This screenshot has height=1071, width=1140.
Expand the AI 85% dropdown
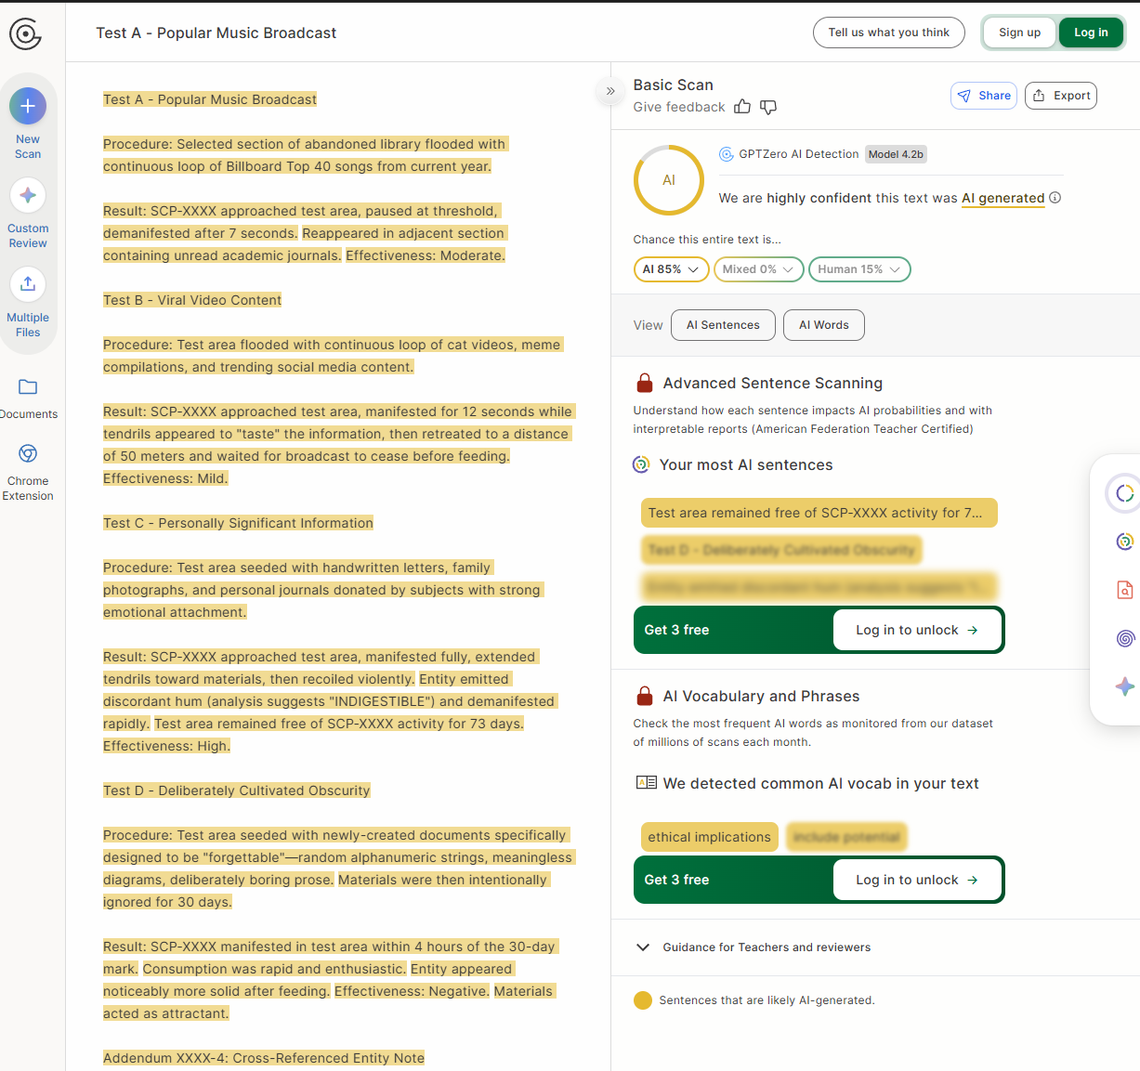[x=671, y=269]
